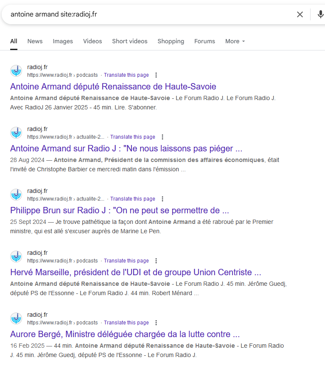
Task: Click the podcasts URL of first result
Action: pos(62,75)
